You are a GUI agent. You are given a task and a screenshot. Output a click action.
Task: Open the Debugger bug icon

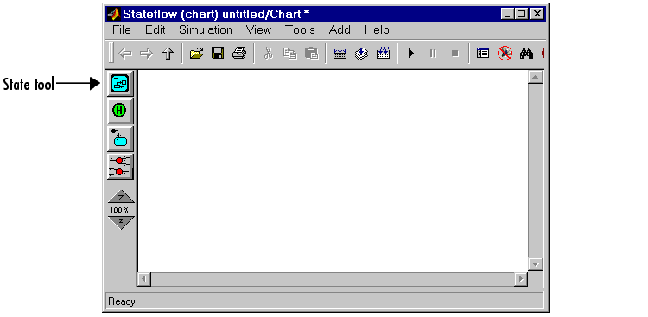tap(505, 54)
